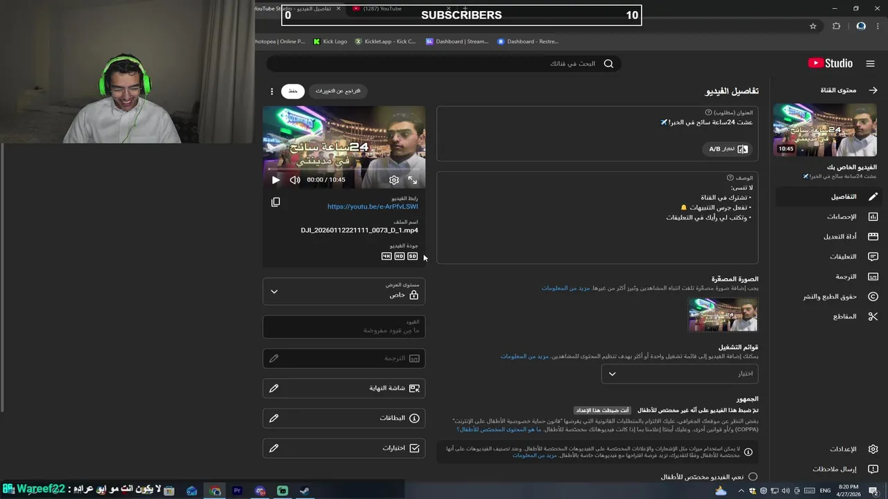Open Kicklet.app bookmark
This screenshot has width=888, height=499.
pos(385,42)
